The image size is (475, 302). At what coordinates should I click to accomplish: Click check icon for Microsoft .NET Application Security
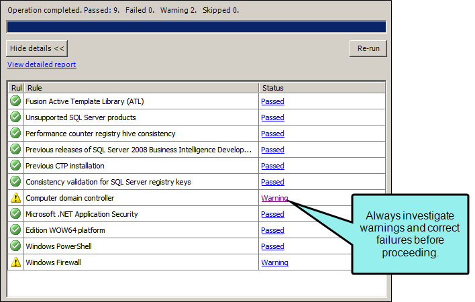(x=15, y=214)
